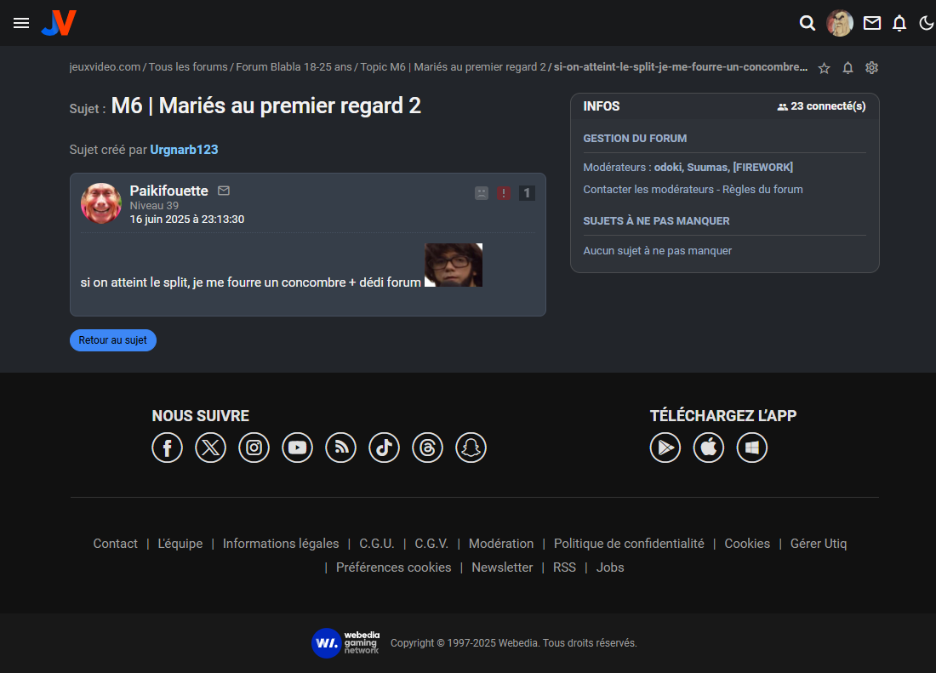936x673 pixels.
Task: Open C.G.V. footer link
Action: 431,544
